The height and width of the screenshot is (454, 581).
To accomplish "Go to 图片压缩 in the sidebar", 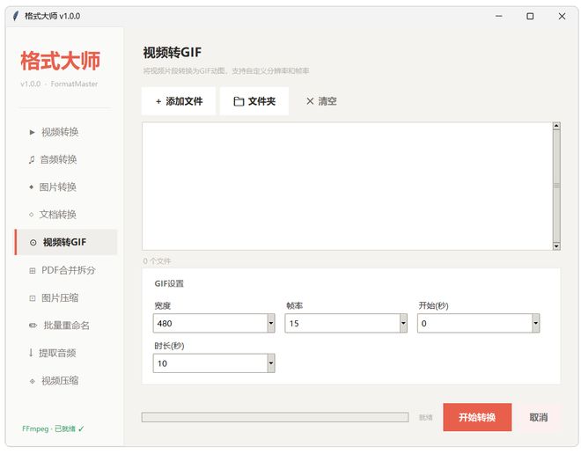I will pyautogui.click(x=66, y=297).
